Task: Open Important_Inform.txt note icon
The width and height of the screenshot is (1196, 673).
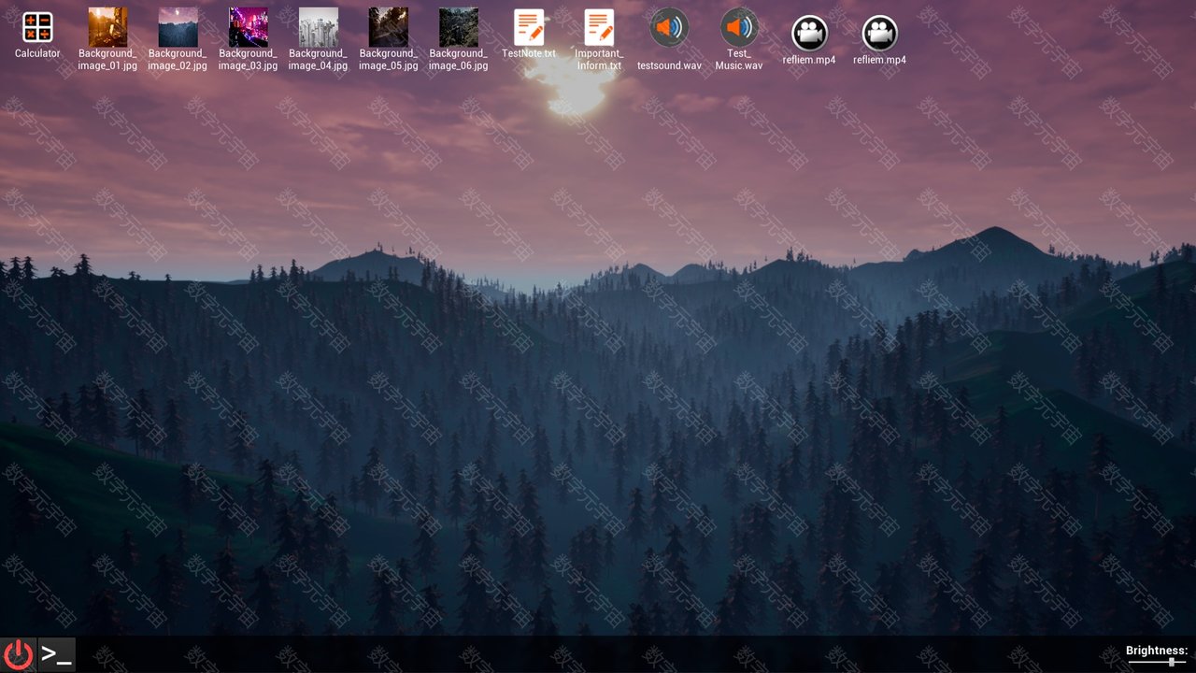Action: (x=599, y=27)
